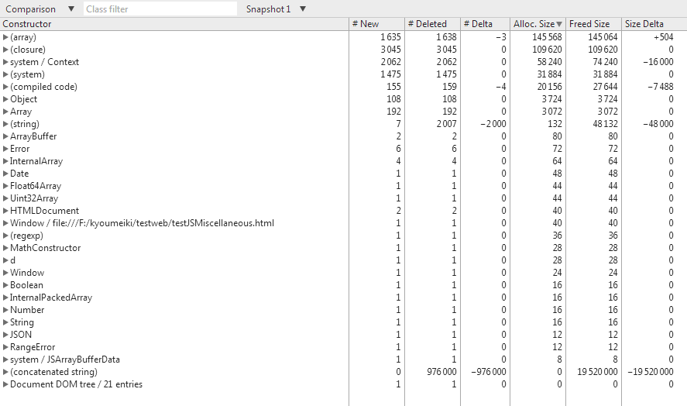Sort by the Freed Size column header
This screenshot has width=687, height=406.
[x=593, y=24]
